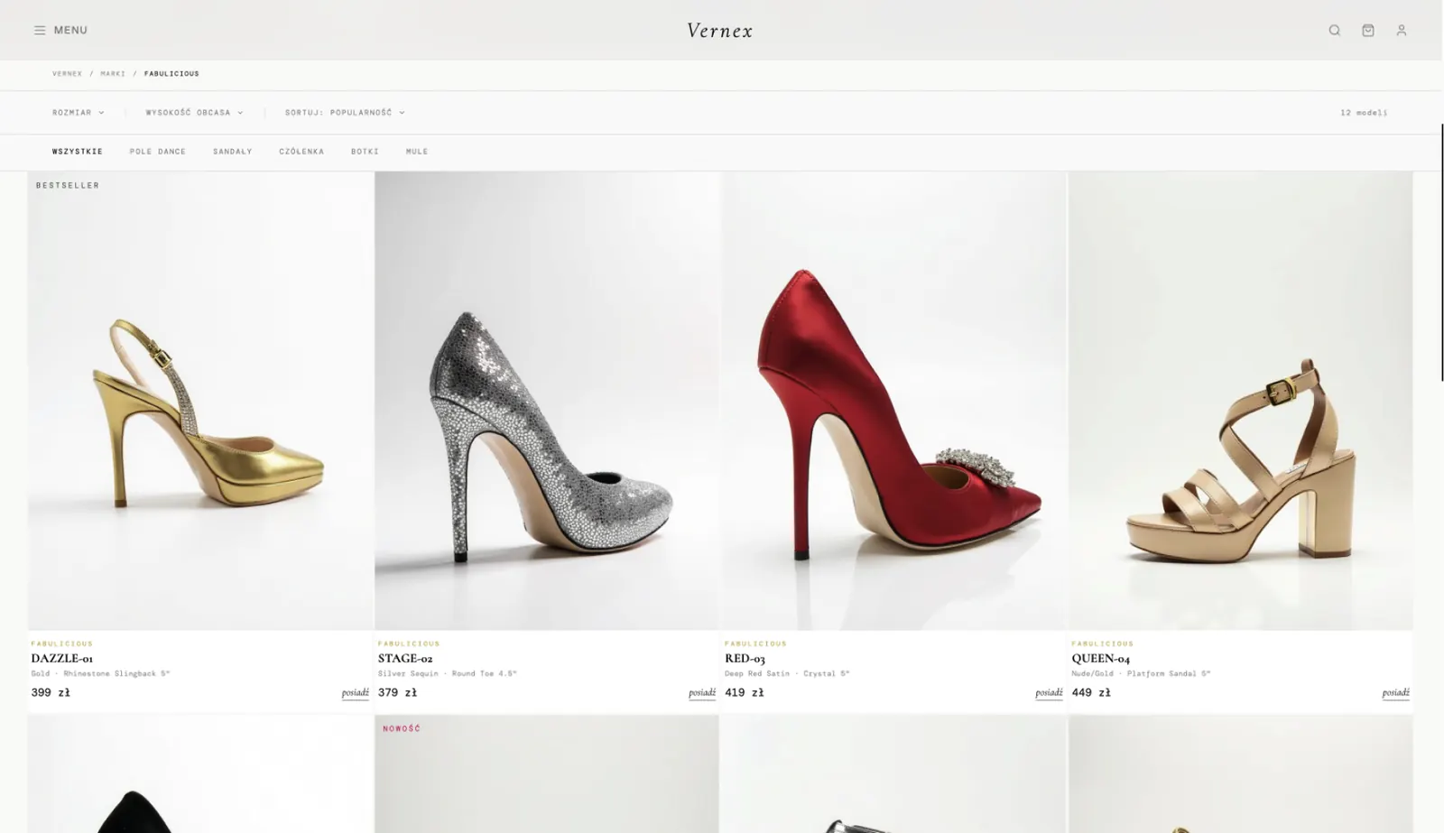Screen dimensions: 1444x833
Task: Click the FABULICIOUS breadcrumb text
Action: (x=171, y=74)
